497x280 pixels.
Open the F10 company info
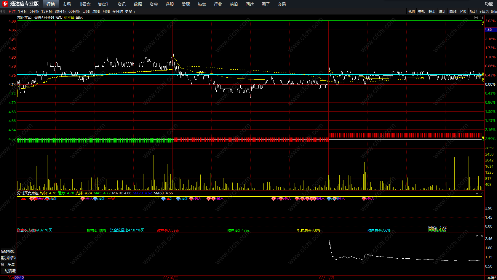pyautogui.click(x=463, y=12)
